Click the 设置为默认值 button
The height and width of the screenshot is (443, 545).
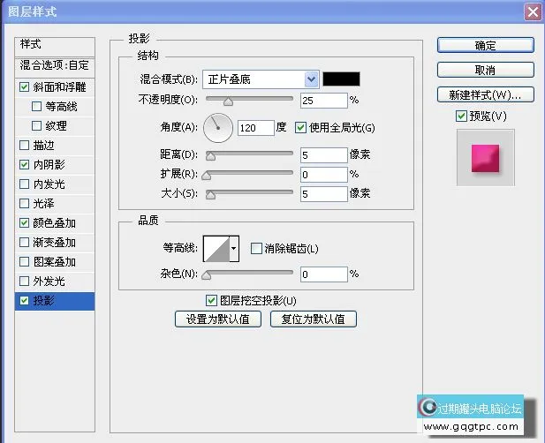217,319
